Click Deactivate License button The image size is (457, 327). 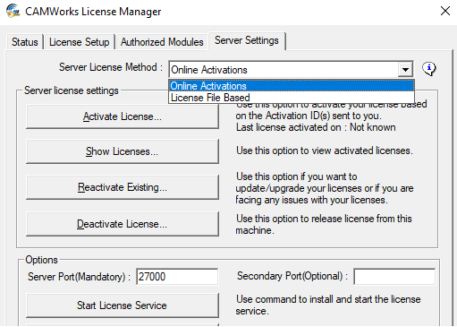coord(123,224)
